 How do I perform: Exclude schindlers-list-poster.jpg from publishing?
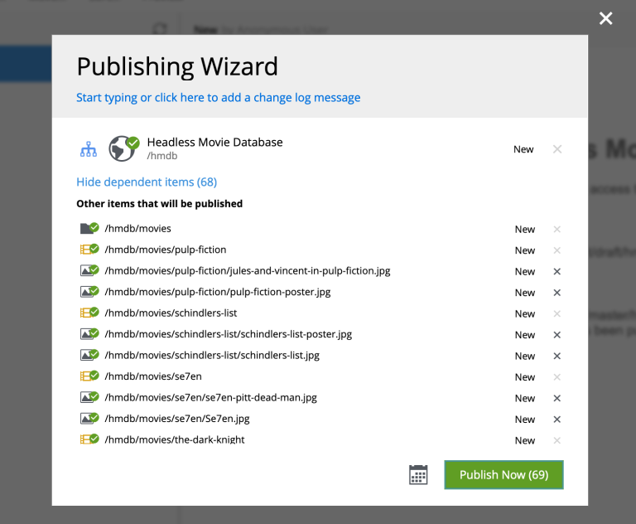[556, 335]
